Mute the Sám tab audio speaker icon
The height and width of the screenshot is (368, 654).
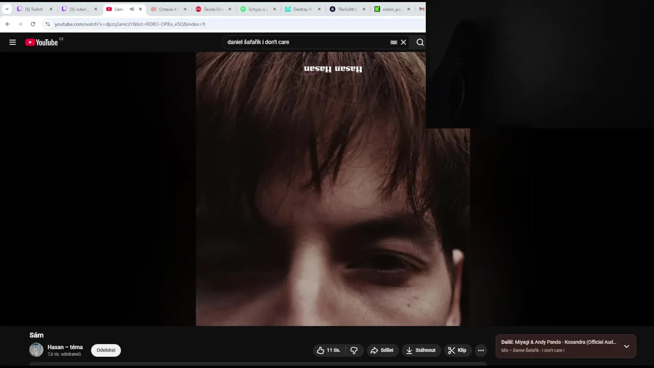[x=132, y=9]
